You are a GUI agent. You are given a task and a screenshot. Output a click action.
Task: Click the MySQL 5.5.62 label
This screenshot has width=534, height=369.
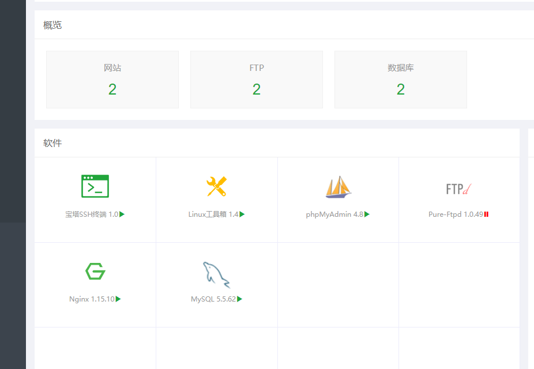point(213,299)
